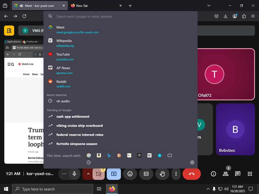Choose recent search "vb audio"

point(121,101)
